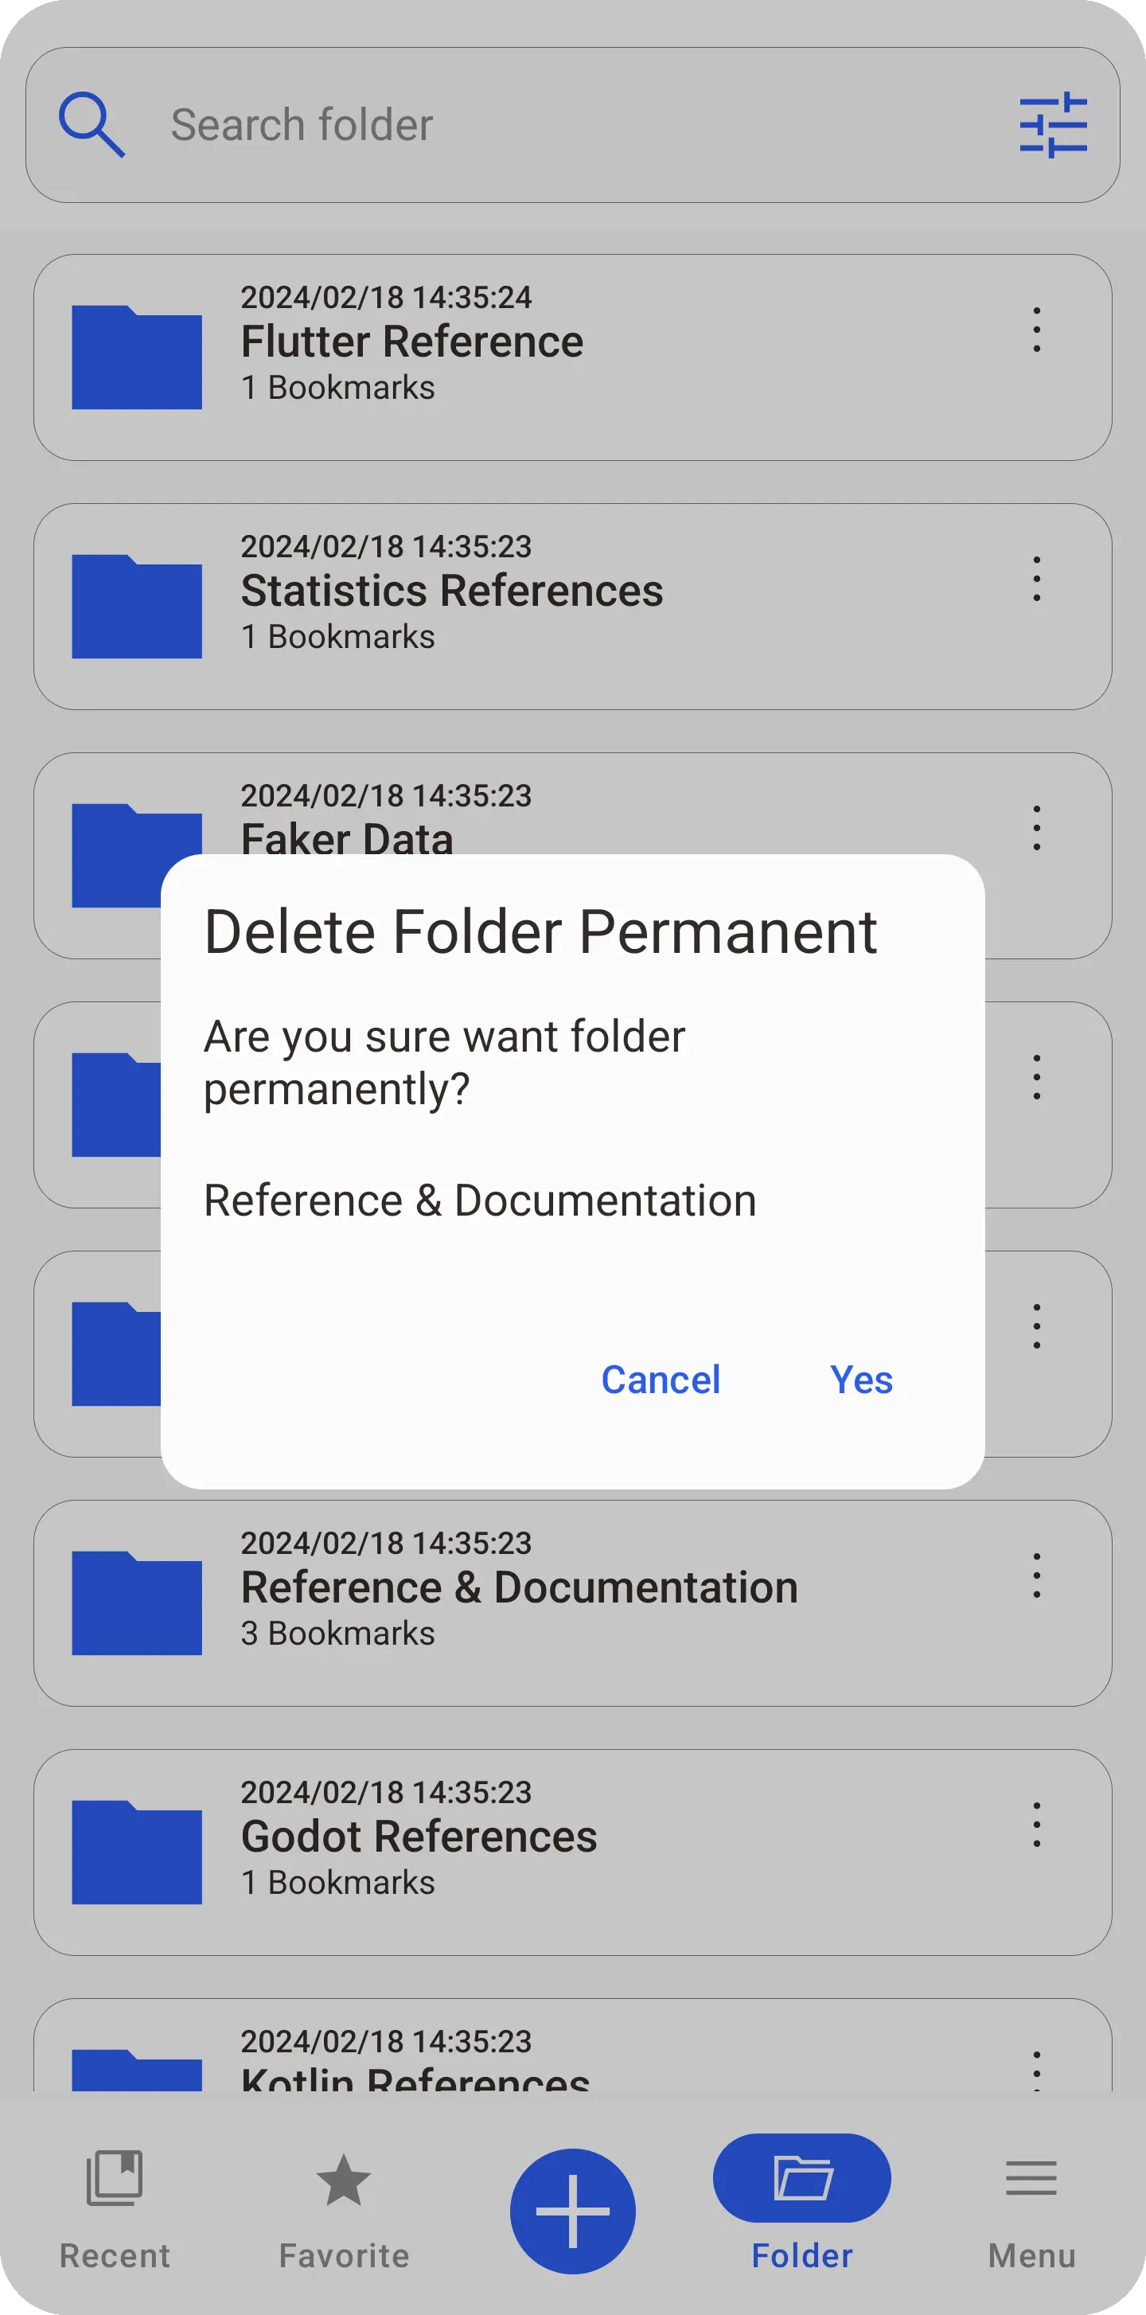Click the Reference & Documentation folder icon
Image resolution: width=1146 pixels, height=2315 pixels.
(137, 1603)
